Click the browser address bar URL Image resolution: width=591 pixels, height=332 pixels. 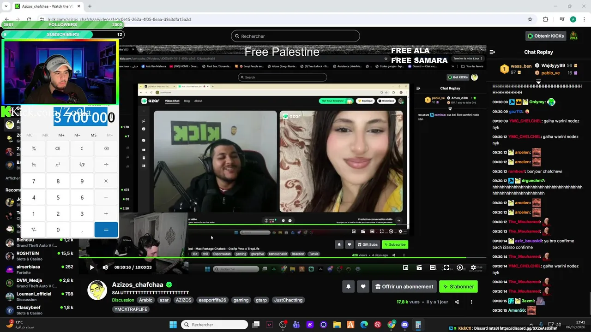point(120,19)
